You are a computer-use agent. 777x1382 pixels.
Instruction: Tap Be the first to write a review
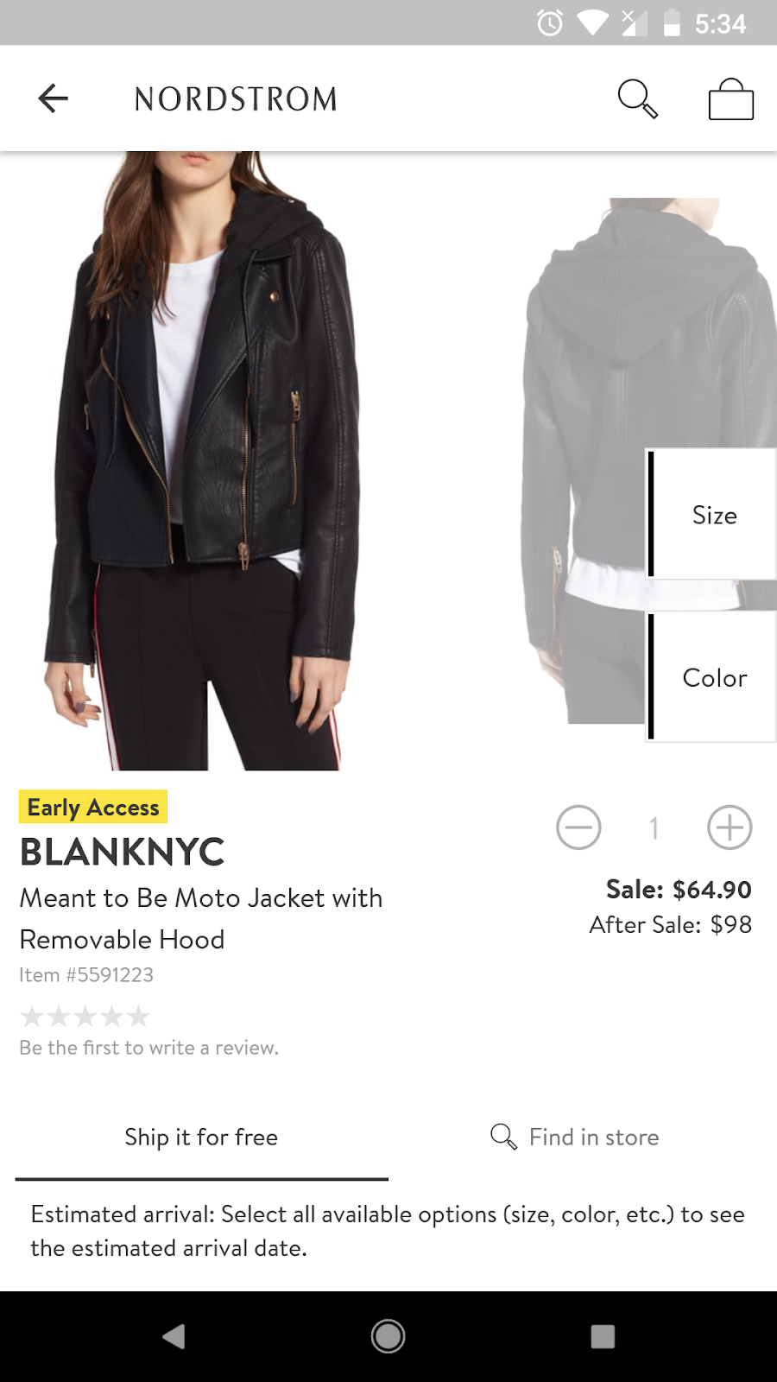tap(148, 1047)
